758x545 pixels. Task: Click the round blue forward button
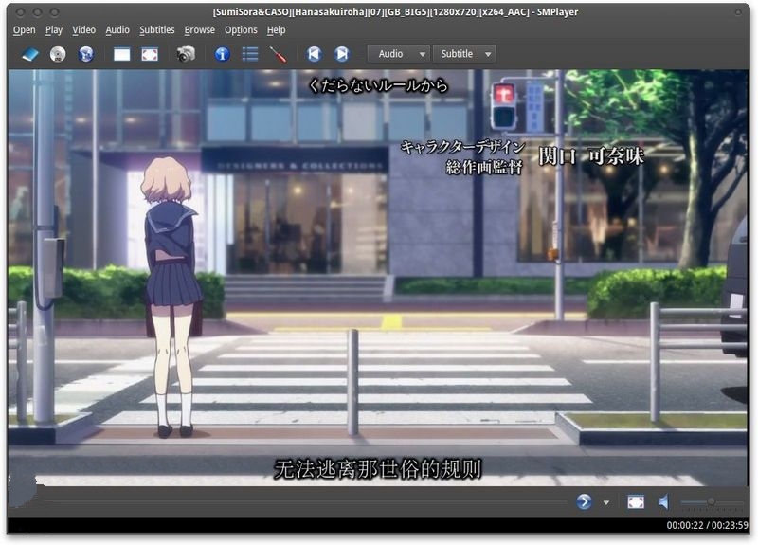click(585, 501)
